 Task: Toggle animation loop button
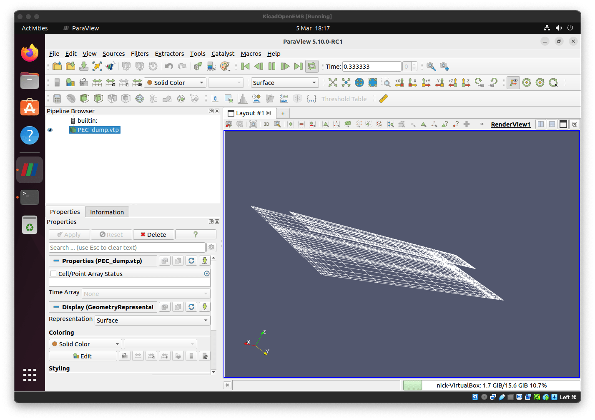pos(311,66)
